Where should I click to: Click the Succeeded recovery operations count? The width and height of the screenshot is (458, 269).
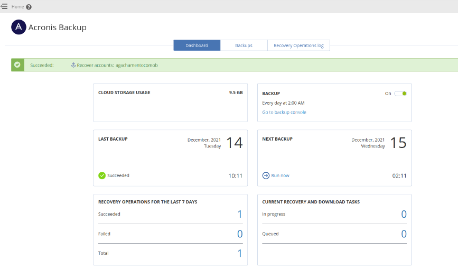point(240,214)
